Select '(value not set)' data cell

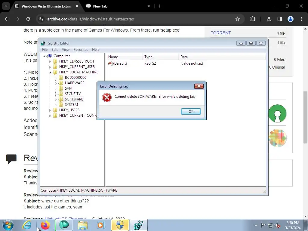click(x=192, y=63)
